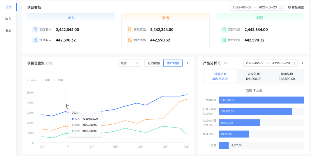Click the 实际利润 green icon
Screen dimensions: 311x156
pyautogui.click(x=224, y=30)
